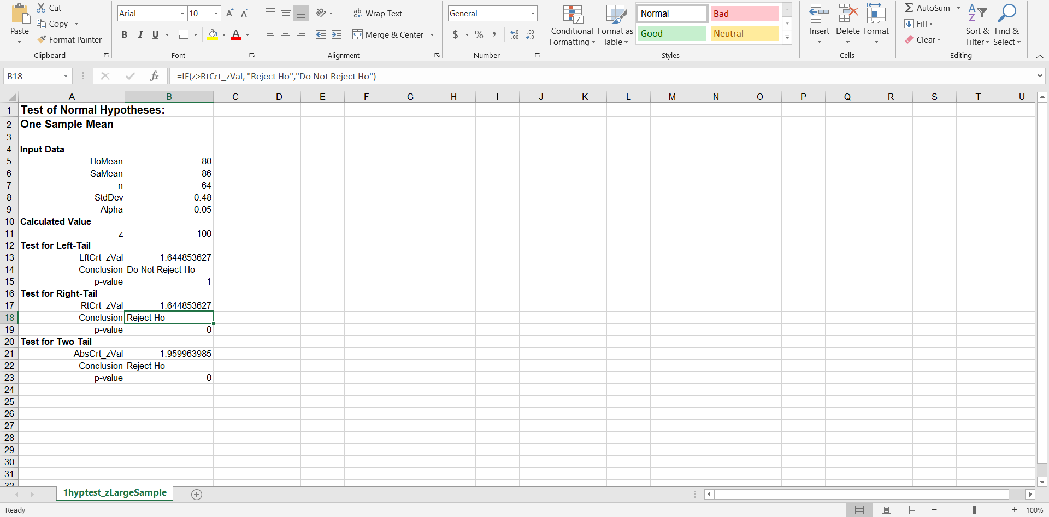Open Find & Select magnifier
This screenshot has width=1049, height=517.
[x=1007, y=25]
